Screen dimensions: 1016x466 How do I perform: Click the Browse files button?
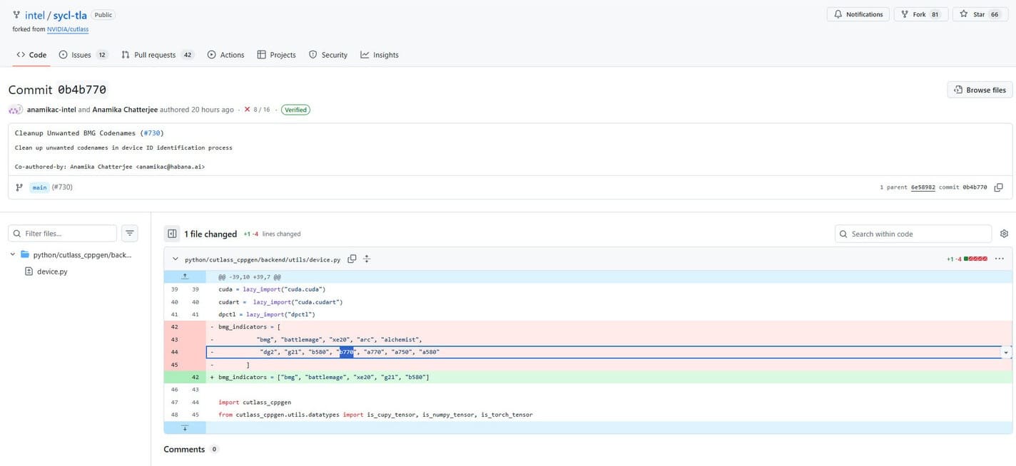coord(979,90)
